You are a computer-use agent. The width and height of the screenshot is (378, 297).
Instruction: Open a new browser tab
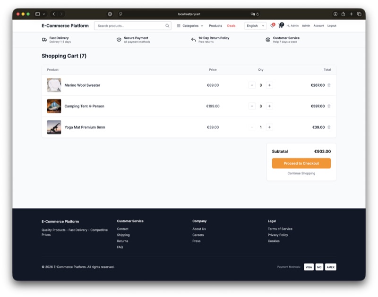(x=351, y=14)
